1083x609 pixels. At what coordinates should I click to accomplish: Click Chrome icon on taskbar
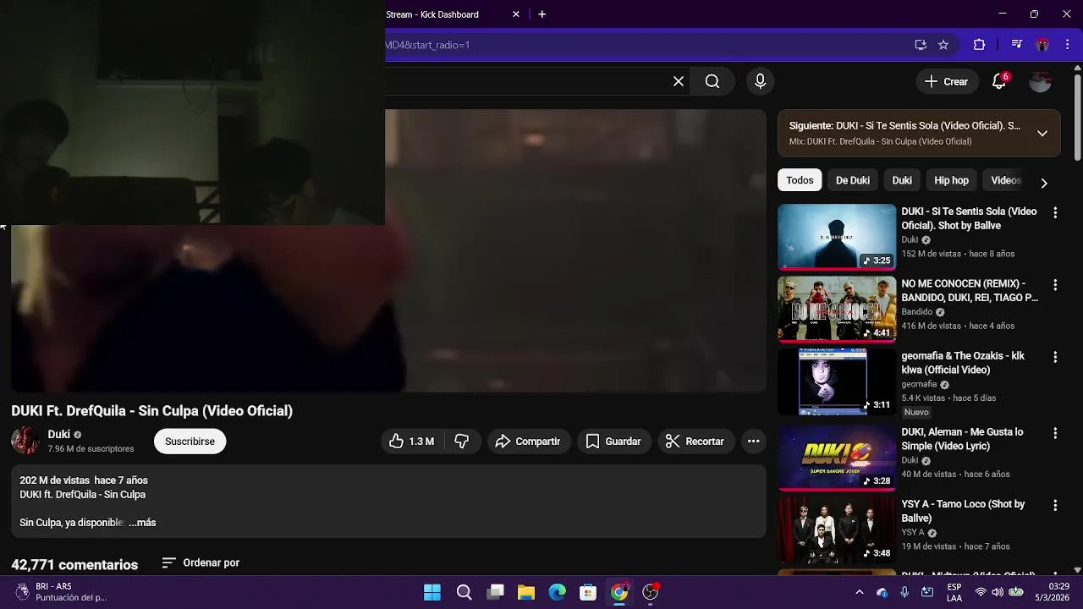(619, 592)
